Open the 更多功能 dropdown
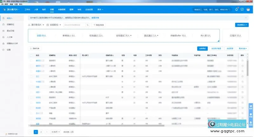 [x=243, y=49]
